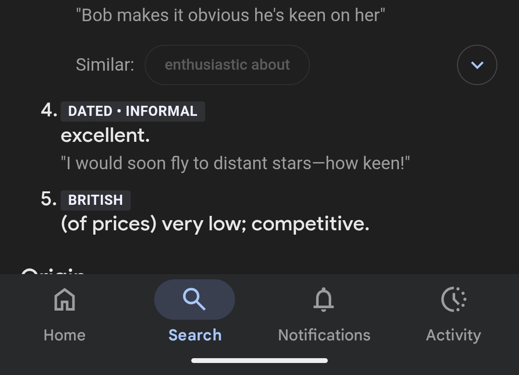519x375 pixels.
Task: Switch to the Activity tab label
Action: pos(454,335)
